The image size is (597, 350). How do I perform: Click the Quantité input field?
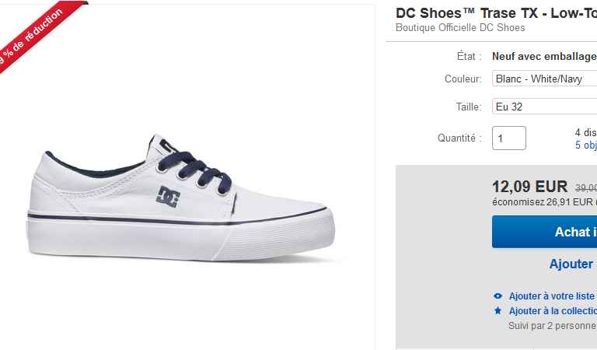[x=509, y=138]
